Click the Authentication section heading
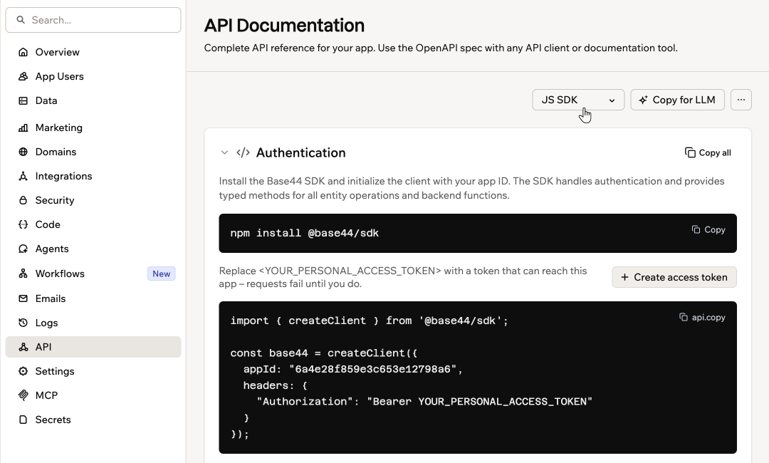 (x=300, y=152)
